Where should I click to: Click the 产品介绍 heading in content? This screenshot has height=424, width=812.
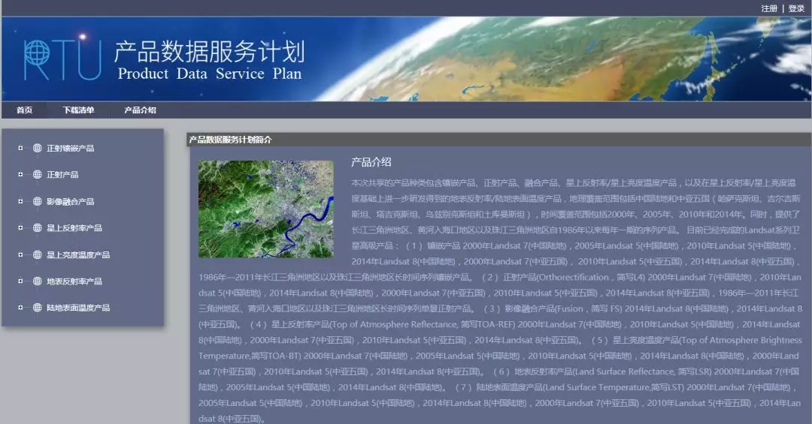tap(371, 162)
